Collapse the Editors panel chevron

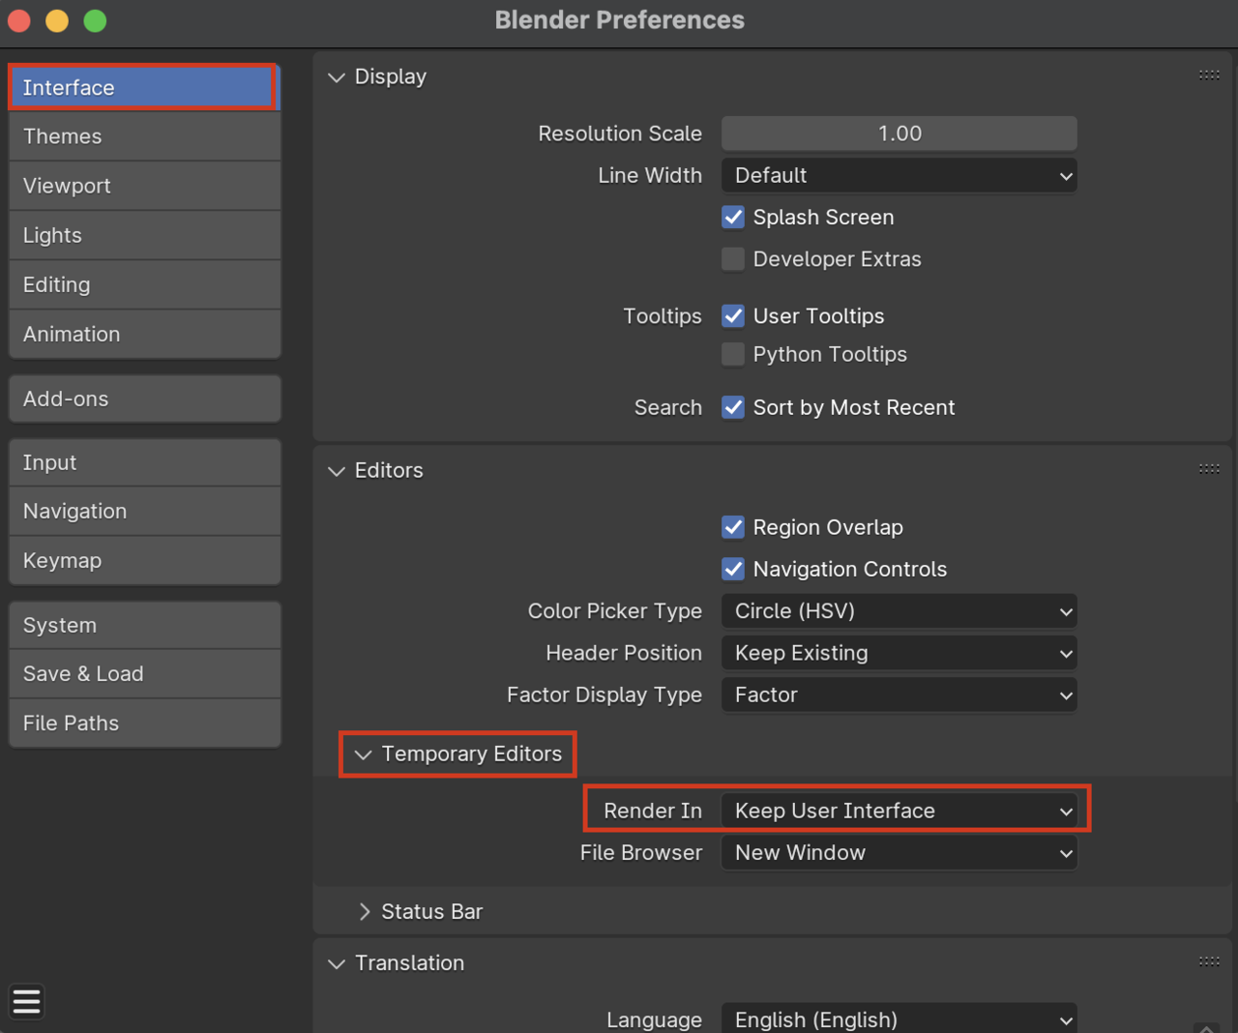(337, 471)
